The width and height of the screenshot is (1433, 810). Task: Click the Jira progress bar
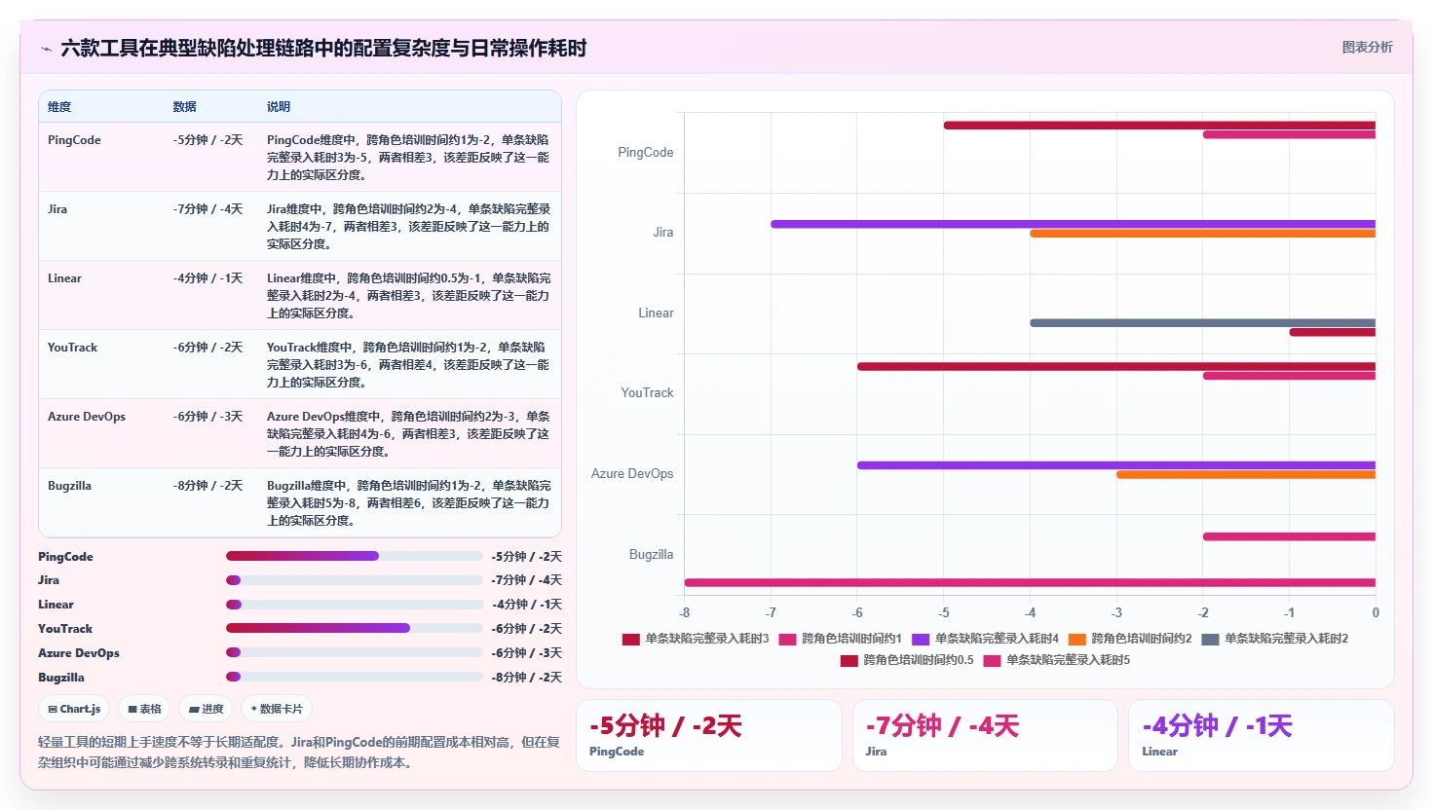355,580
